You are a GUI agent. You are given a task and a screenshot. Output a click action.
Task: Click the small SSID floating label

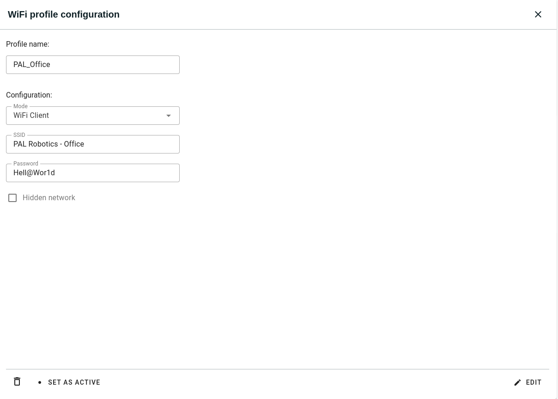click(x=19, y=135)
